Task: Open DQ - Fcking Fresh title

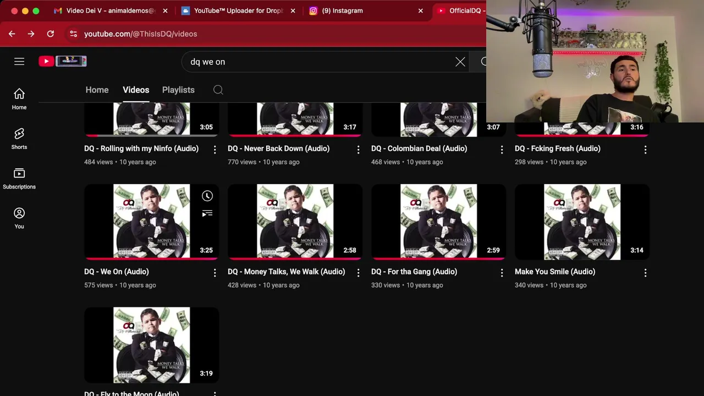Action: click(558, 148)
